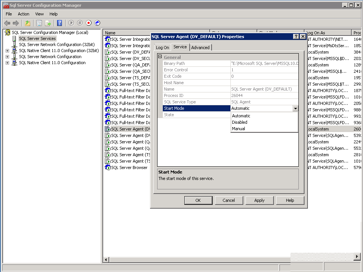Open the Help menu
Viewport: 363px width, 272px height.
(x=54, y=14)
